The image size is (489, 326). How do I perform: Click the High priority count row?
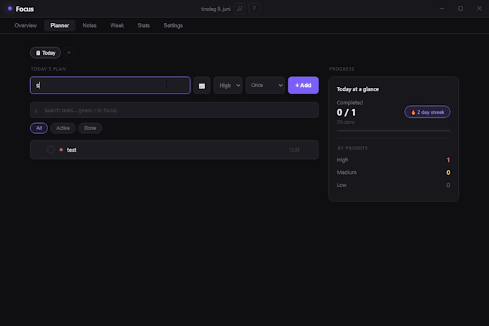393,160
